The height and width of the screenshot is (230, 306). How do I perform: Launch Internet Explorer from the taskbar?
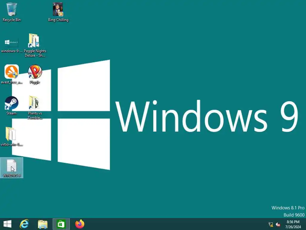(24, 224)
